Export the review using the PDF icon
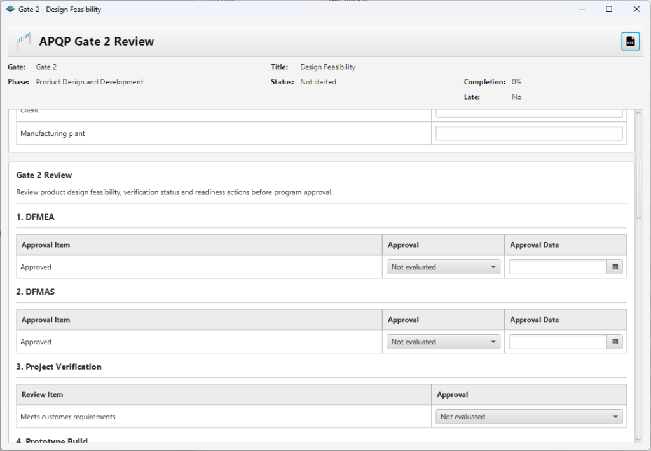This screenshot has height=451, width=651. pyautogui.click(x=630, y=41)
